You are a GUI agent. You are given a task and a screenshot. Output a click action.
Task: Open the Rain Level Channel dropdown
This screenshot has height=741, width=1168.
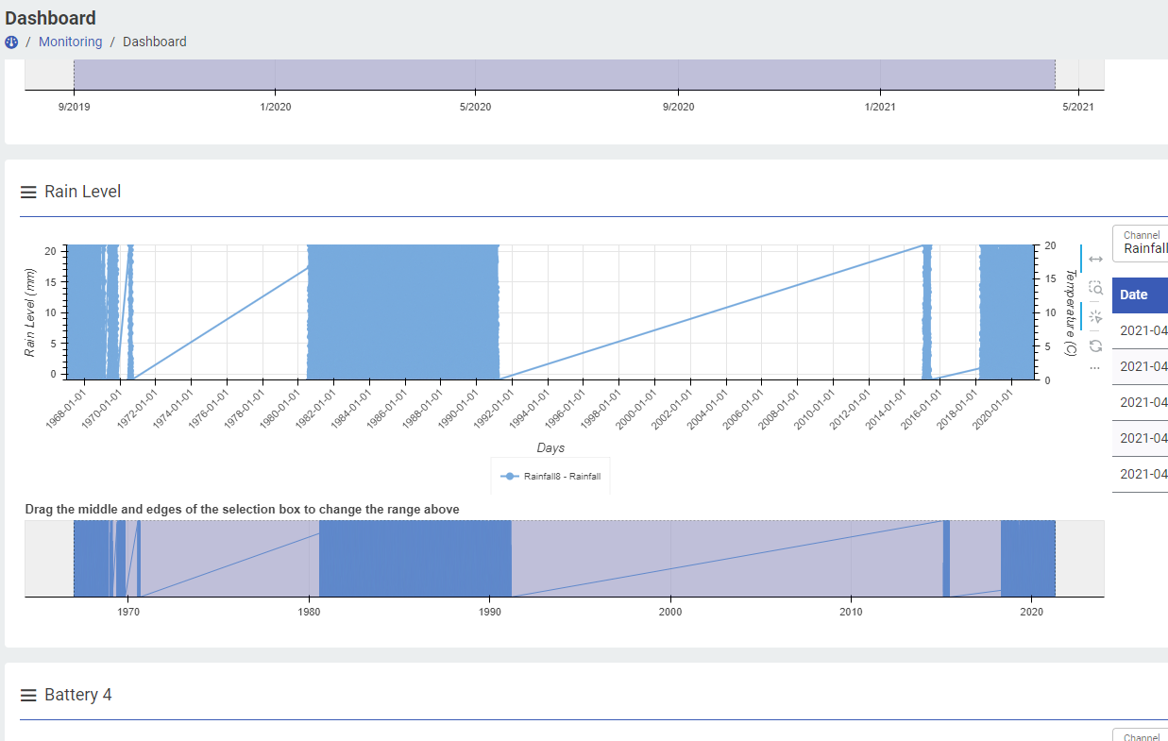point(1141,243)
